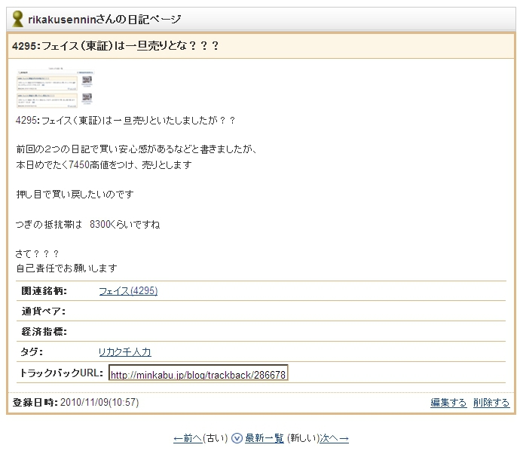Screen dimensions: 520x451
Task: Click the 押し目で買い戻したいのです text line
Action: (75, 195)
